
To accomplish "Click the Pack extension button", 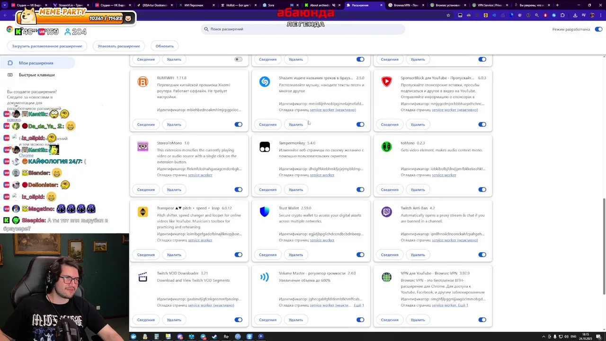I will pos(119,46).
